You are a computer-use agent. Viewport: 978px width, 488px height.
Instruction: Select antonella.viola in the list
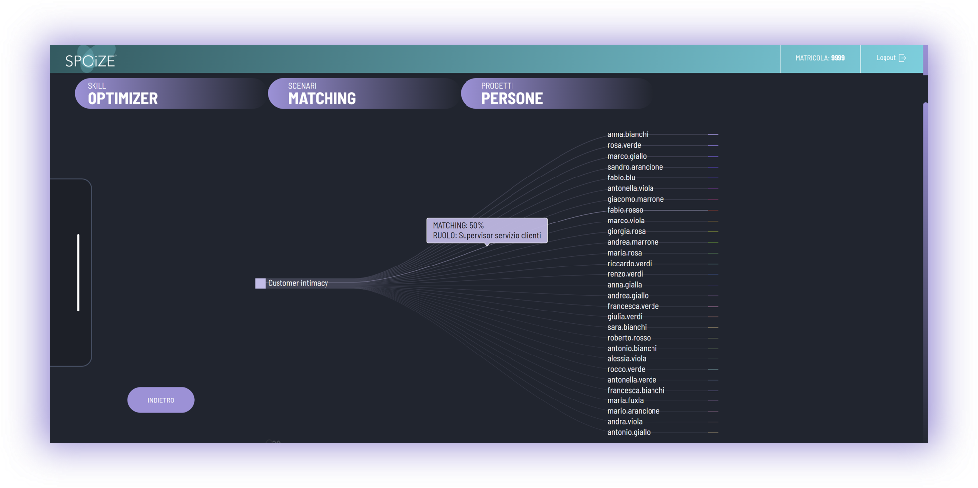coord(630,188)
